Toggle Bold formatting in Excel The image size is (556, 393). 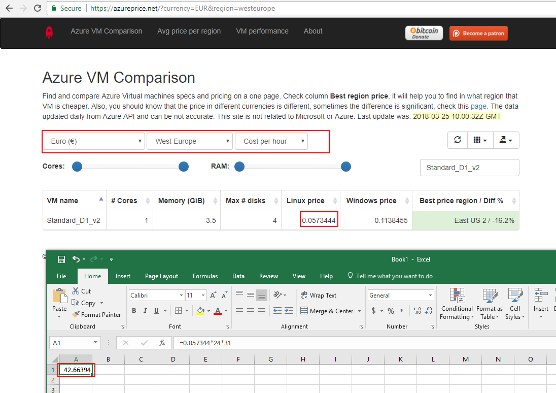tap(134, 311)
